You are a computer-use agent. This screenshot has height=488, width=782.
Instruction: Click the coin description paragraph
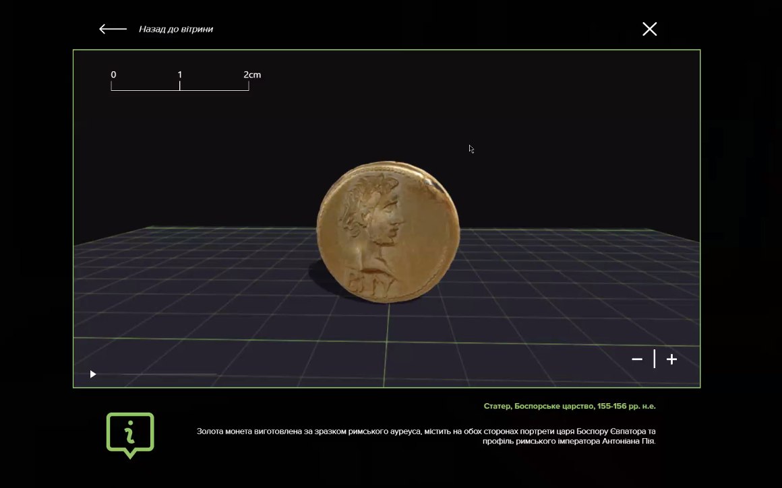coord(426,435)
